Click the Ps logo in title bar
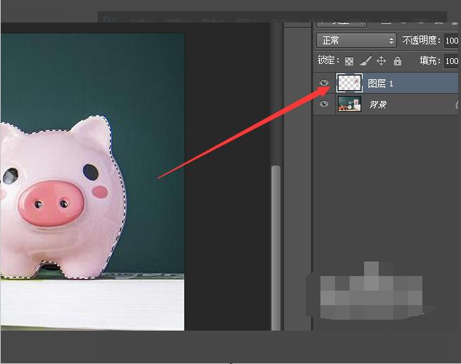 click(110, 20)
